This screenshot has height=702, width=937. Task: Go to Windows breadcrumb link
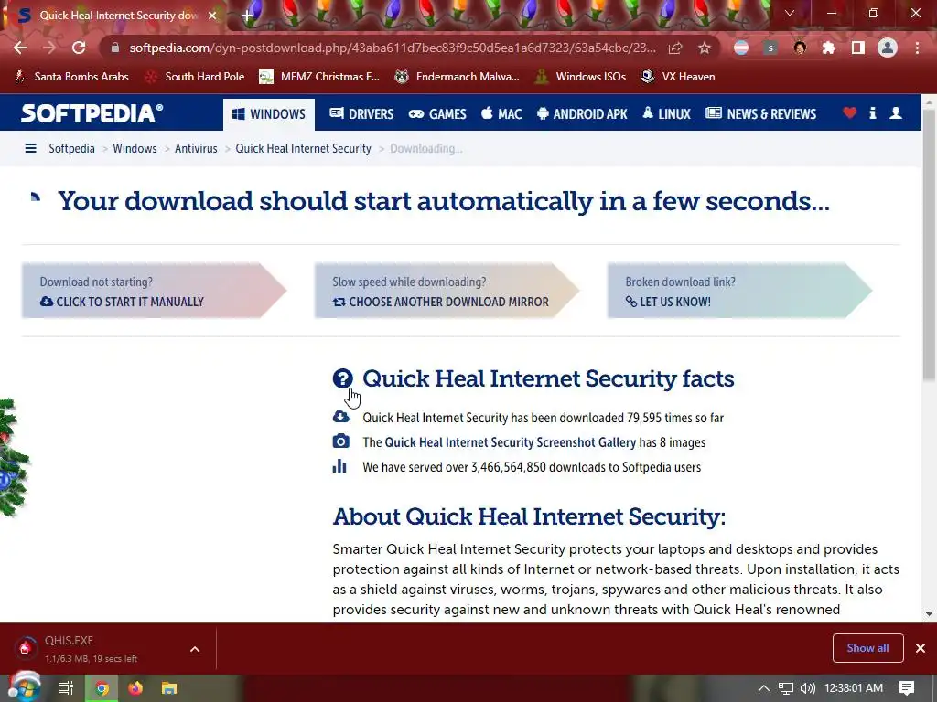(x=135, y=149)
